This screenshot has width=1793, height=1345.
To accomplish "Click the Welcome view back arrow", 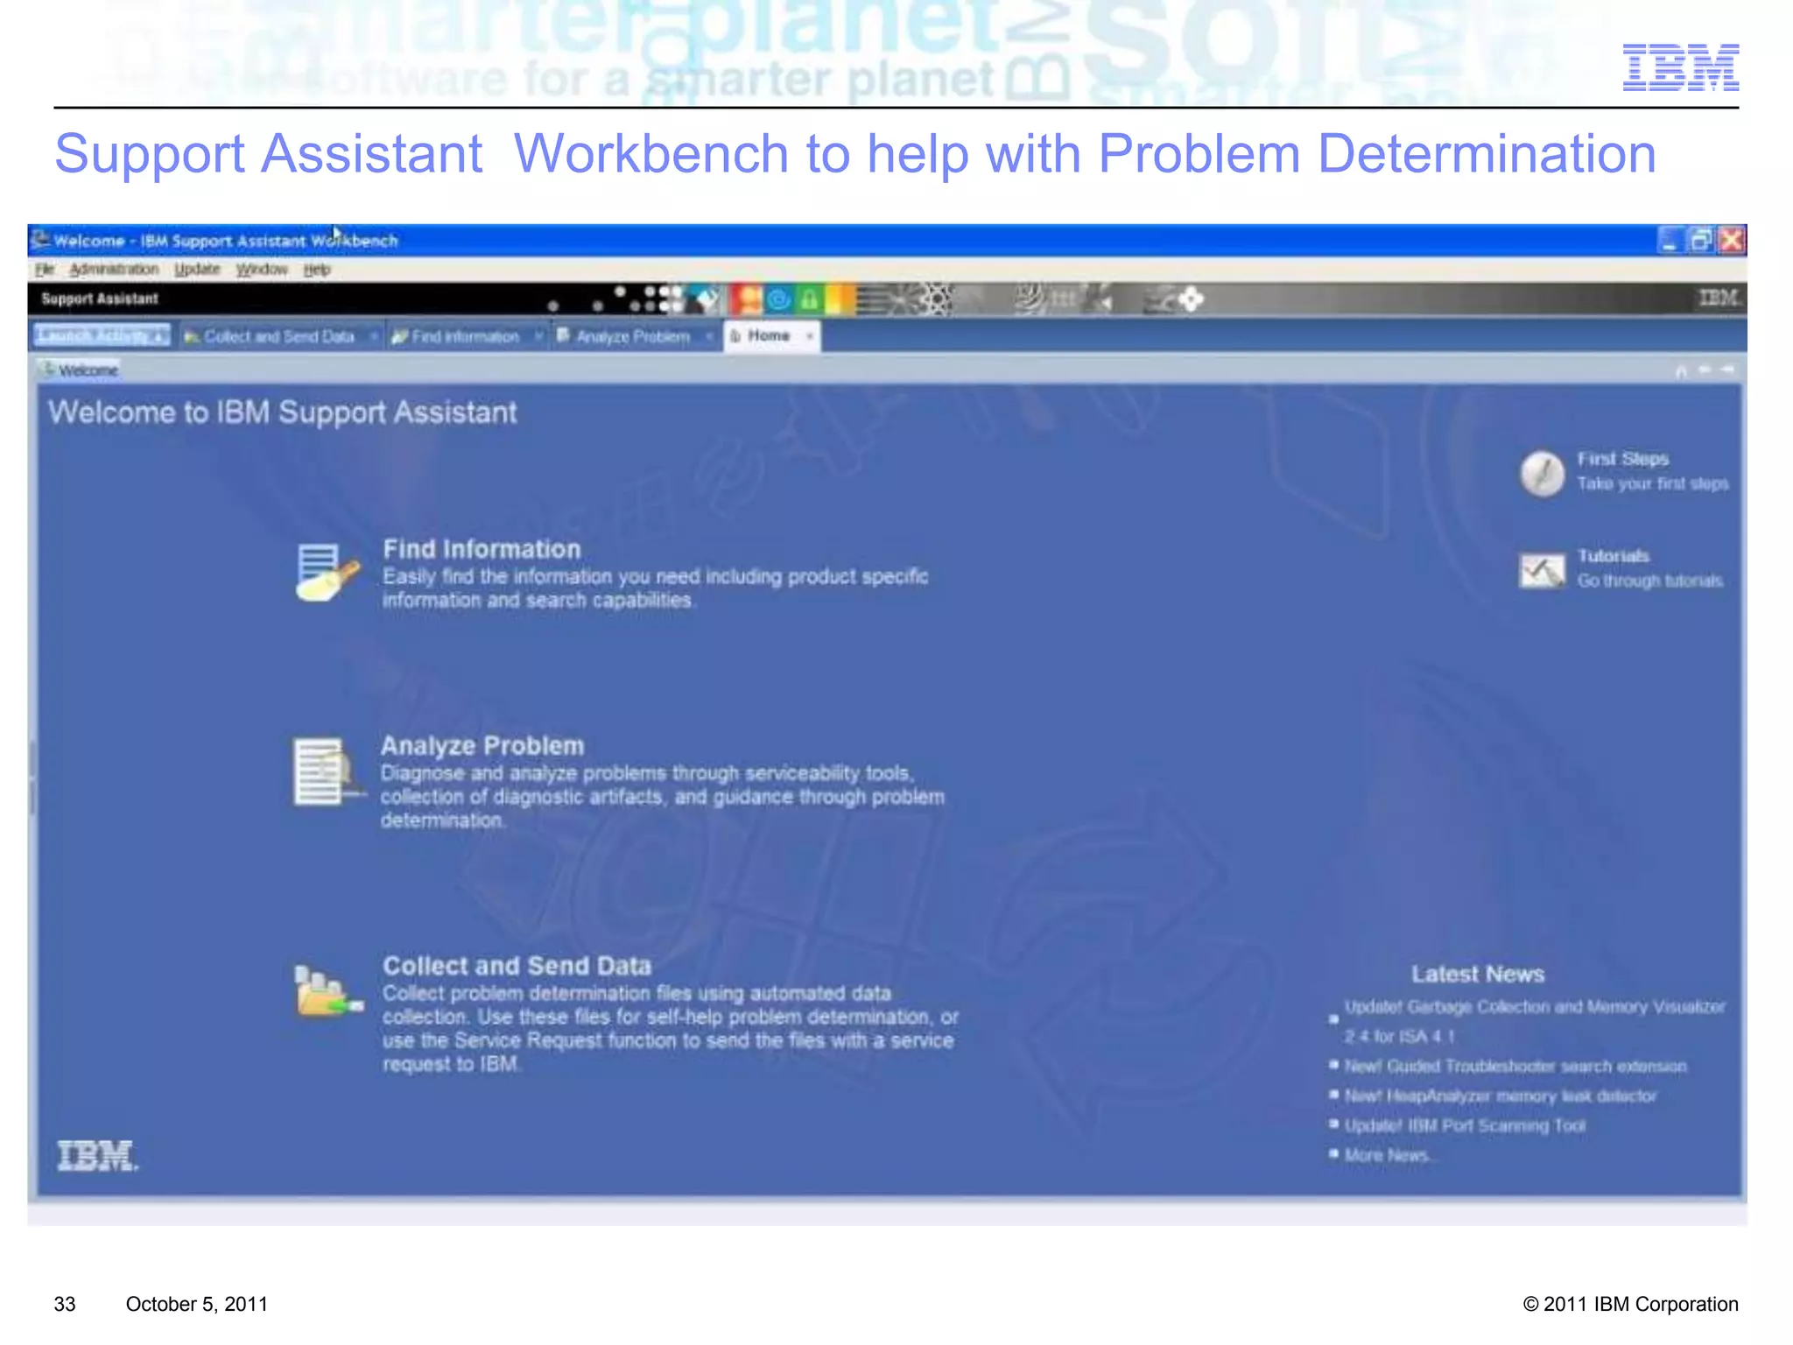I will coord(1704,370).
